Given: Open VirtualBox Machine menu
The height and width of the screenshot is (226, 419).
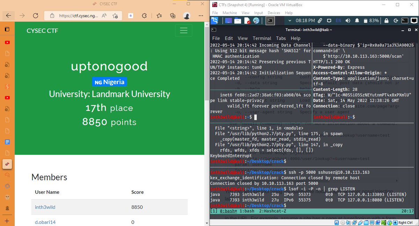Looking at the screenshot, I should coord(229,13).
